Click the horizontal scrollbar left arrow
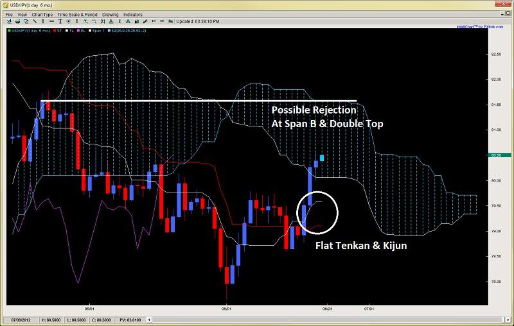 click(x=149, y=320)
